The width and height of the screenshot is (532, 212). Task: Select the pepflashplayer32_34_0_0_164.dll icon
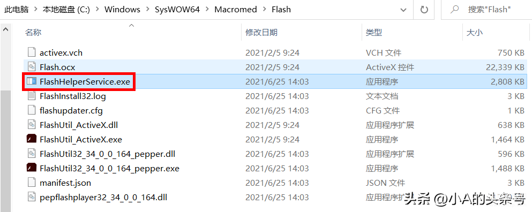(31, 196)
